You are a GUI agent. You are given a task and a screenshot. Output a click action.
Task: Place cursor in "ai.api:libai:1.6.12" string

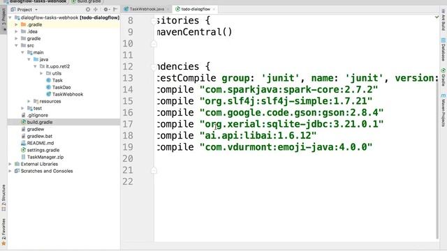tap(258, 135)
